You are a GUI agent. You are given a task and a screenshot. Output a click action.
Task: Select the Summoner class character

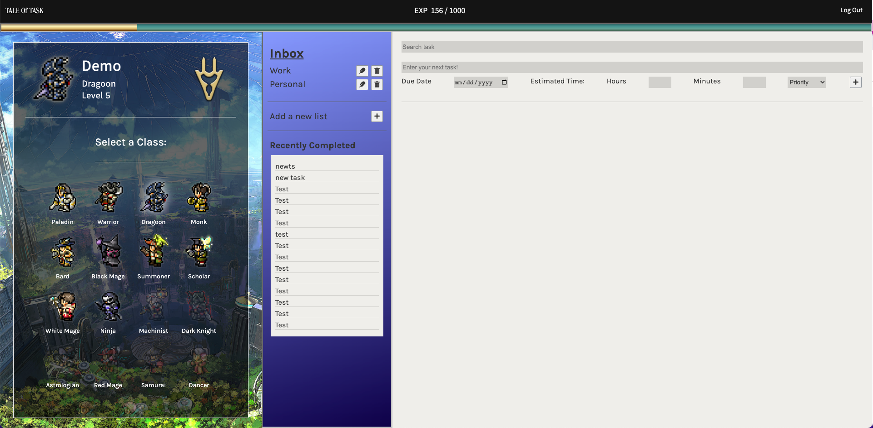point(154,252)
